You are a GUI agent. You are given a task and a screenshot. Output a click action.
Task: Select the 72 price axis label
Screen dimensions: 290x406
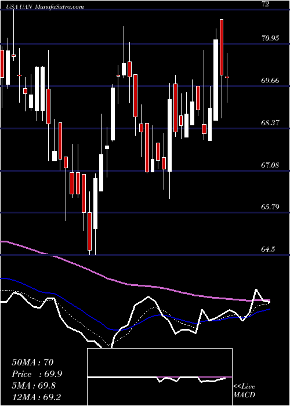pyautogui.click(x=266, y=4)
